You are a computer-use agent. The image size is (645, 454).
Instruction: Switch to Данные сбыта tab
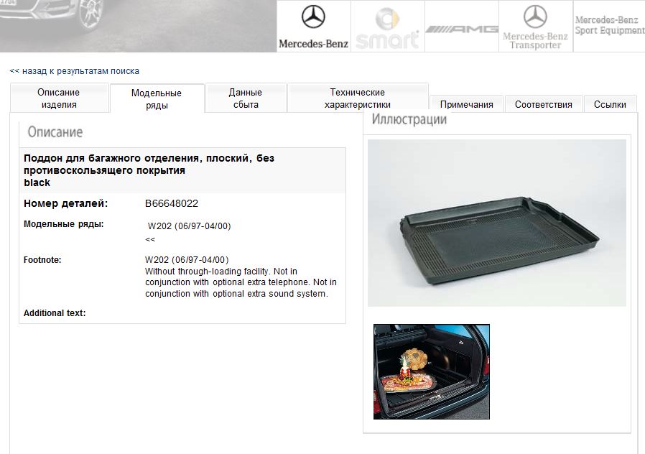[x=246, y=98]
